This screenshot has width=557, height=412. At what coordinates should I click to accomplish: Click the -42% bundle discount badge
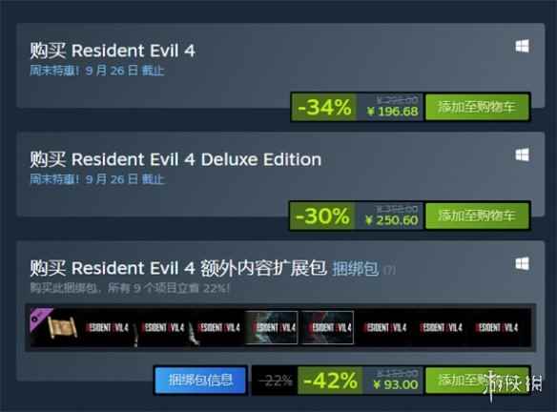330,381
